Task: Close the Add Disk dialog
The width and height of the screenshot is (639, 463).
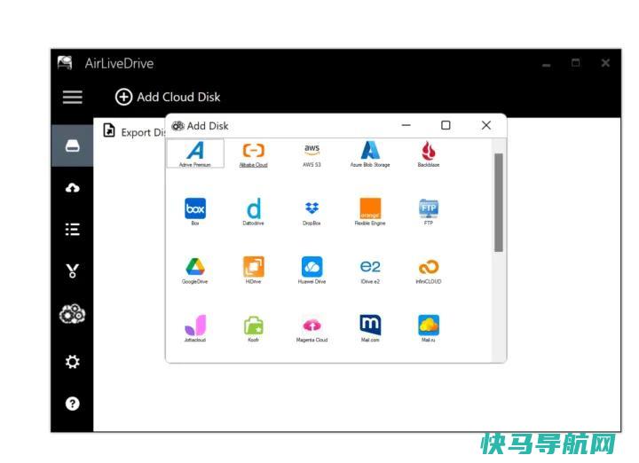Action: click(486, 125)
